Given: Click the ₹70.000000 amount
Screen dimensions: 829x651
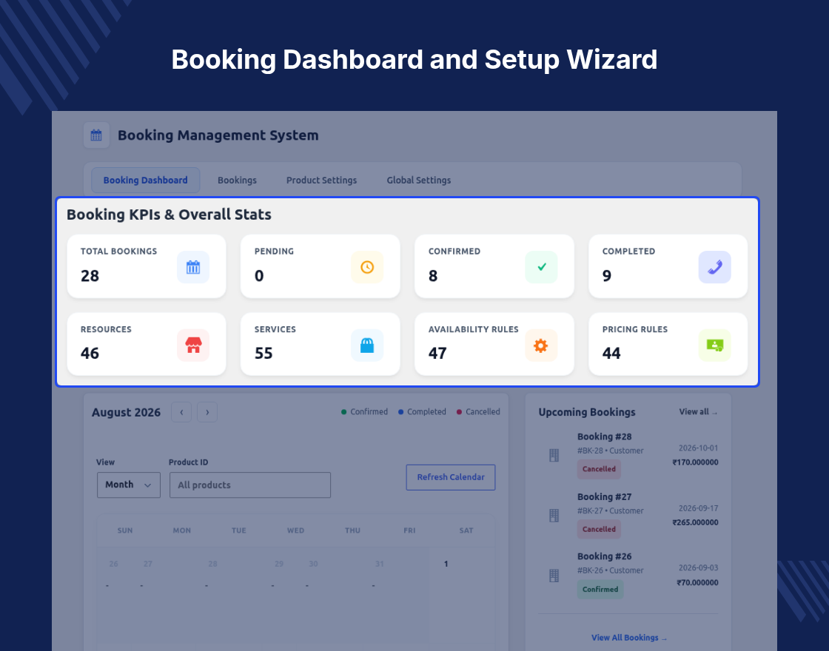Looking at the screenshot, I should point(697,583).
